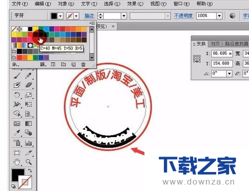Click the 不透明度 link
The height and width of the screenshot is (191, 249).
(184, 16)
